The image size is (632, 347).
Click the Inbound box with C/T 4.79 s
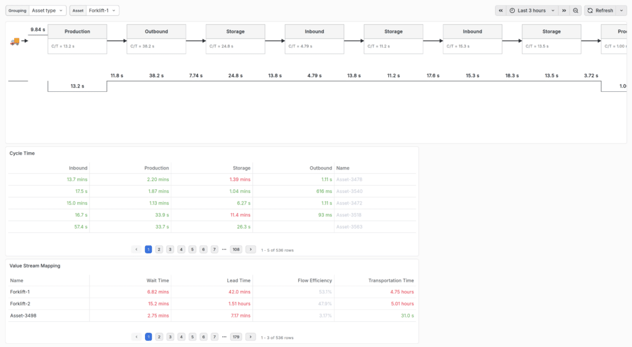pyautogui.click(x=314, y=39)
